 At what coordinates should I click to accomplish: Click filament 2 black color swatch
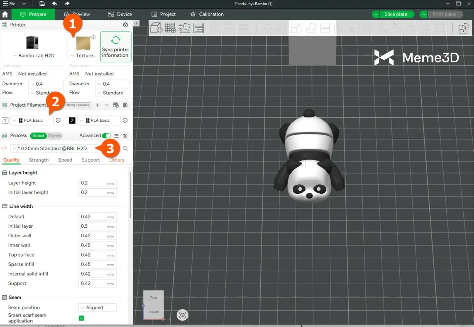(x=72, y=121)
